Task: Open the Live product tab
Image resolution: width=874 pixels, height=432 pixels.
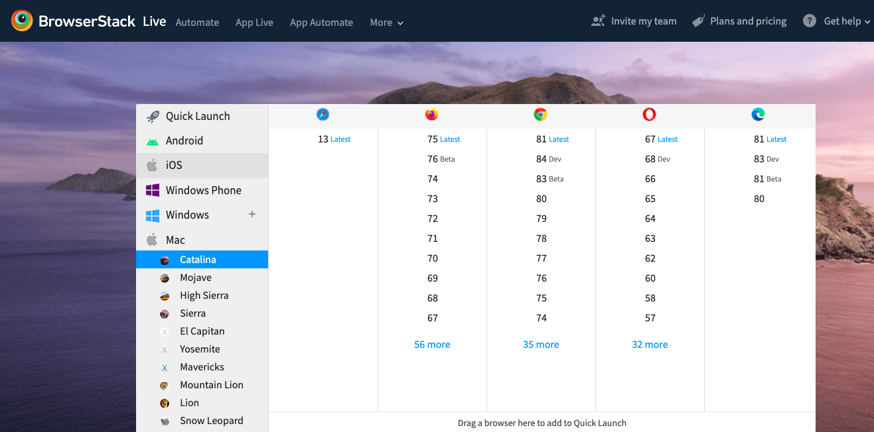Action: point(155,21)
